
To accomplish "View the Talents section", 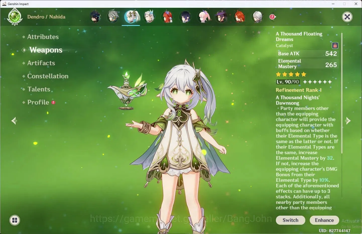I will pyautogui.click(x=39, y=89).
